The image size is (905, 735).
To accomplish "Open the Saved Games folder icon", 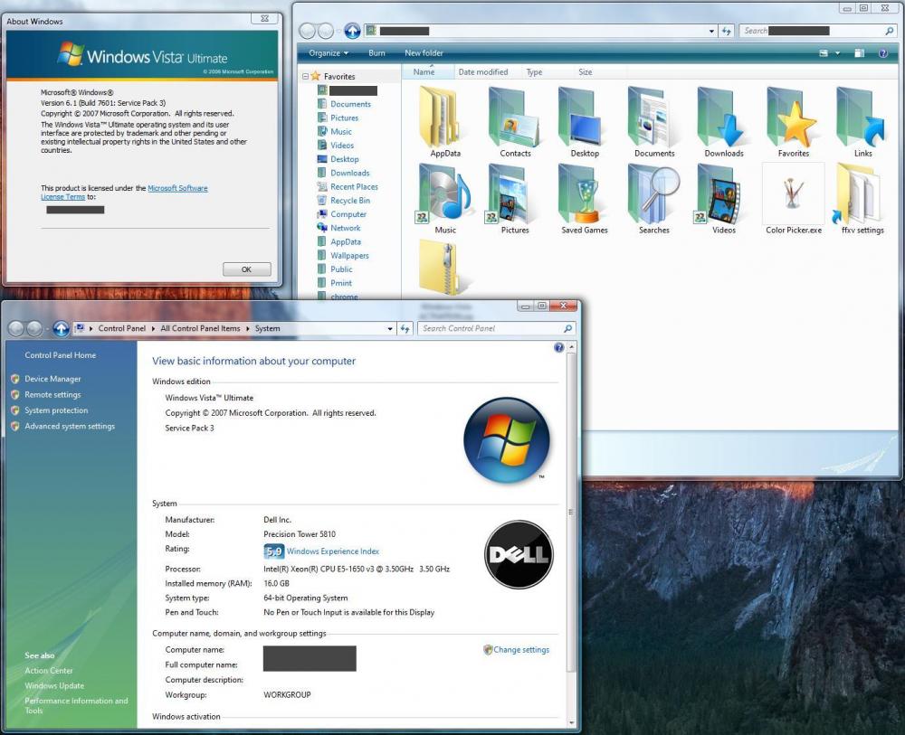I will tap(584, 196).
